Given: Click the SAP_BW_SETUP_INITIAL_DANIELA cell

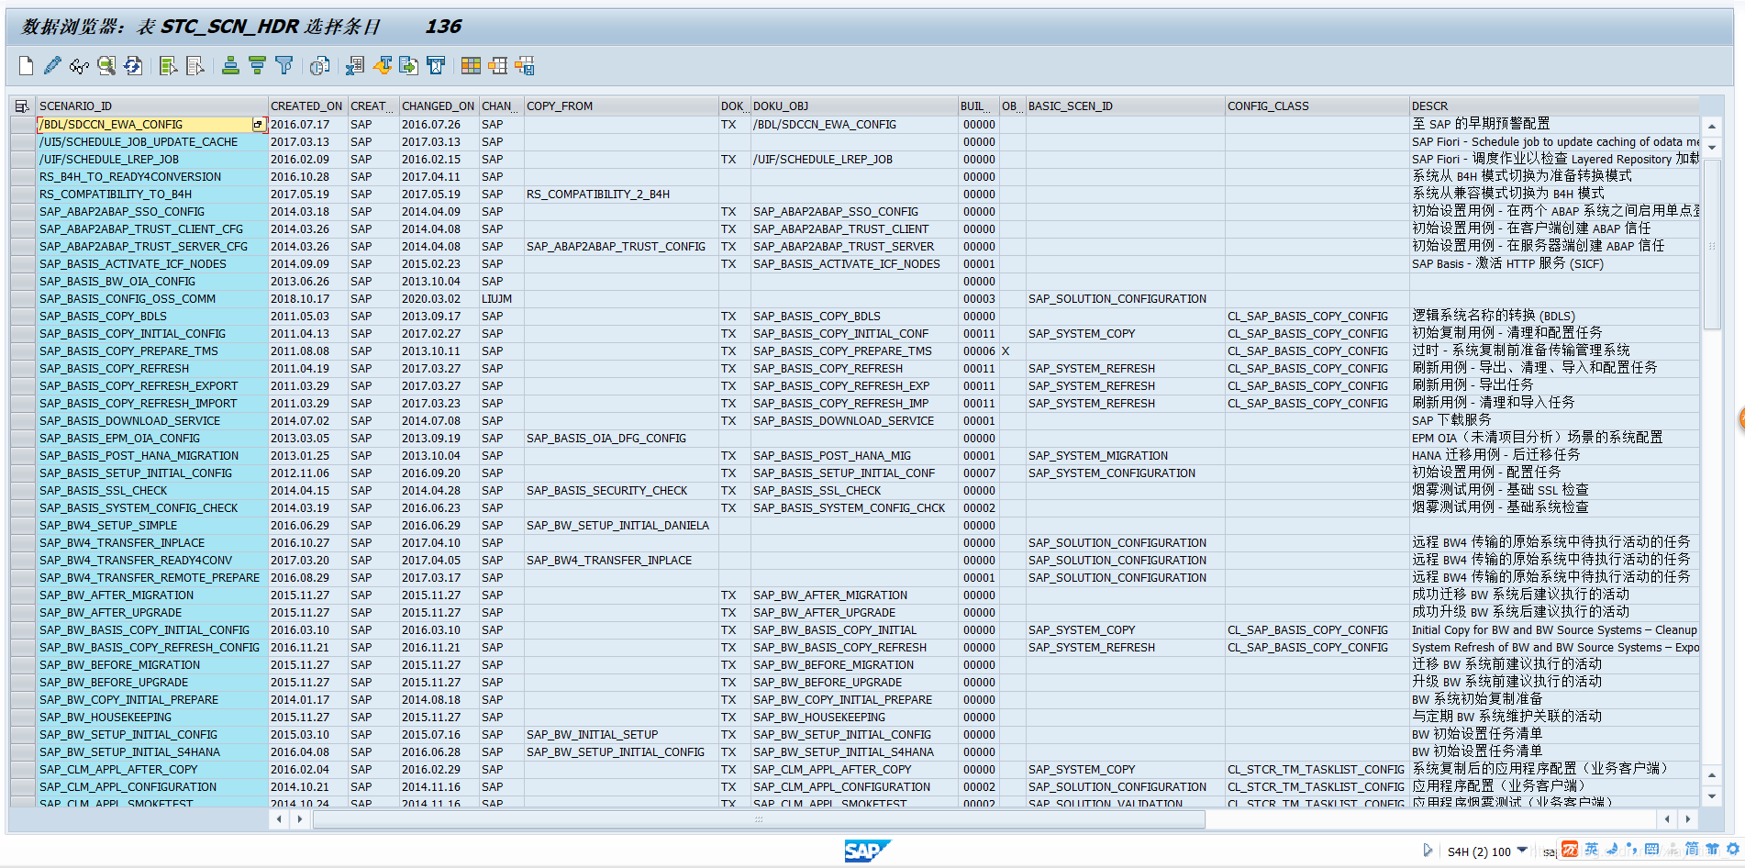Looking at the screenshot, I should coord(621,526).
